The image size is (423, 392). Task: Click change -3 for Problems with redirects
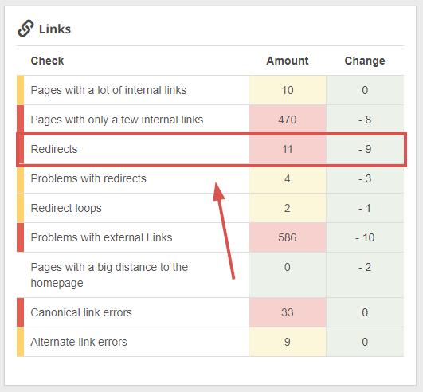tap(365, 178)
